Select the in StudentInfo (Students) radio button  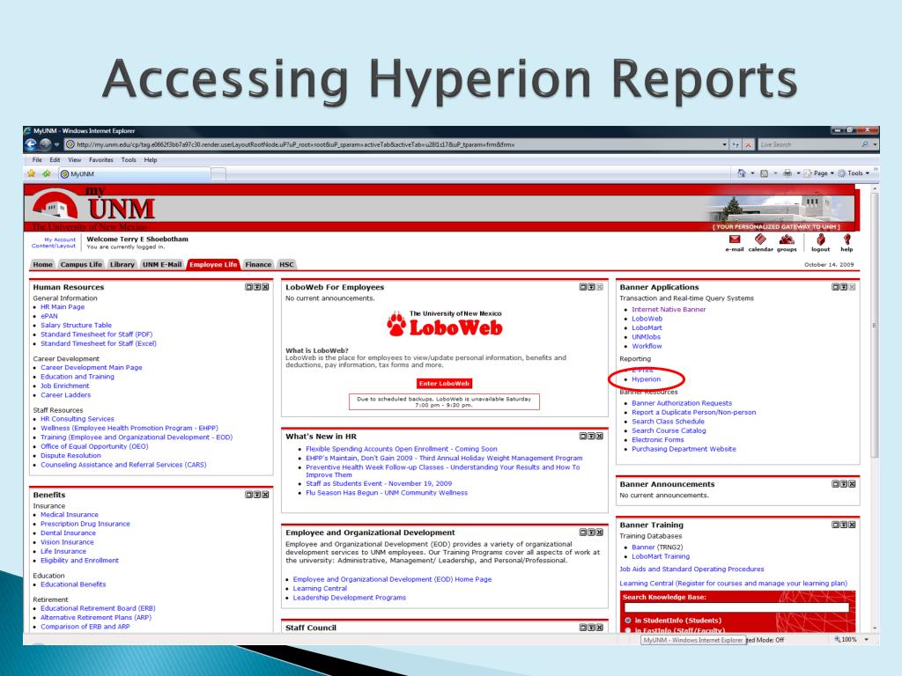[628, 621]
